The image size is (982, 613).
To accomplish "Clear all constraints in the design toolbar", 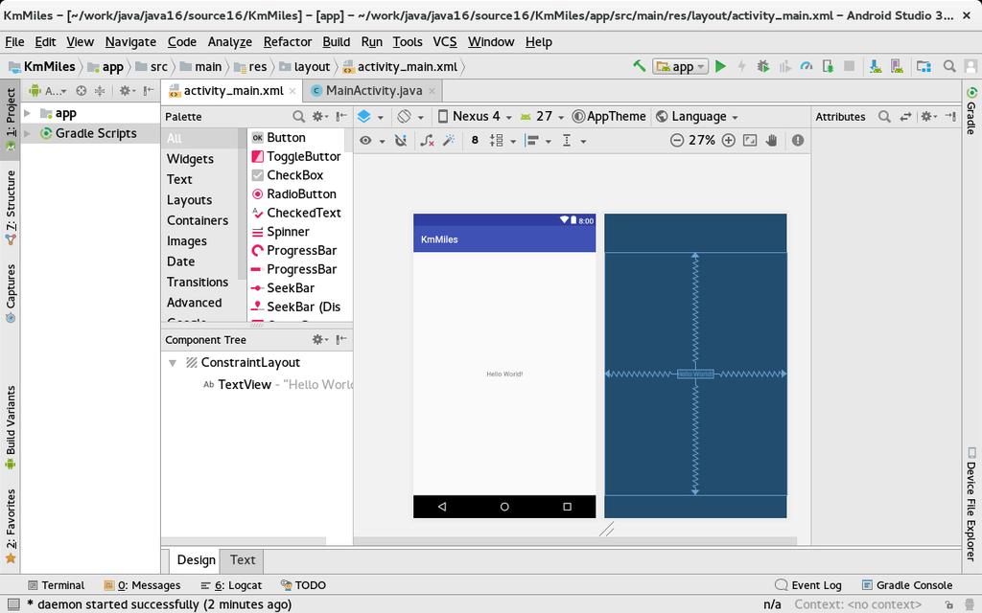I will click(427, 141).
